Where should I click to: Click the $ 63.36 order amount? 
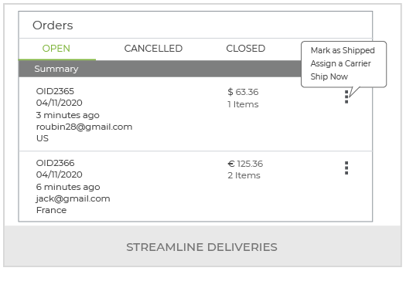pos(243,92)
